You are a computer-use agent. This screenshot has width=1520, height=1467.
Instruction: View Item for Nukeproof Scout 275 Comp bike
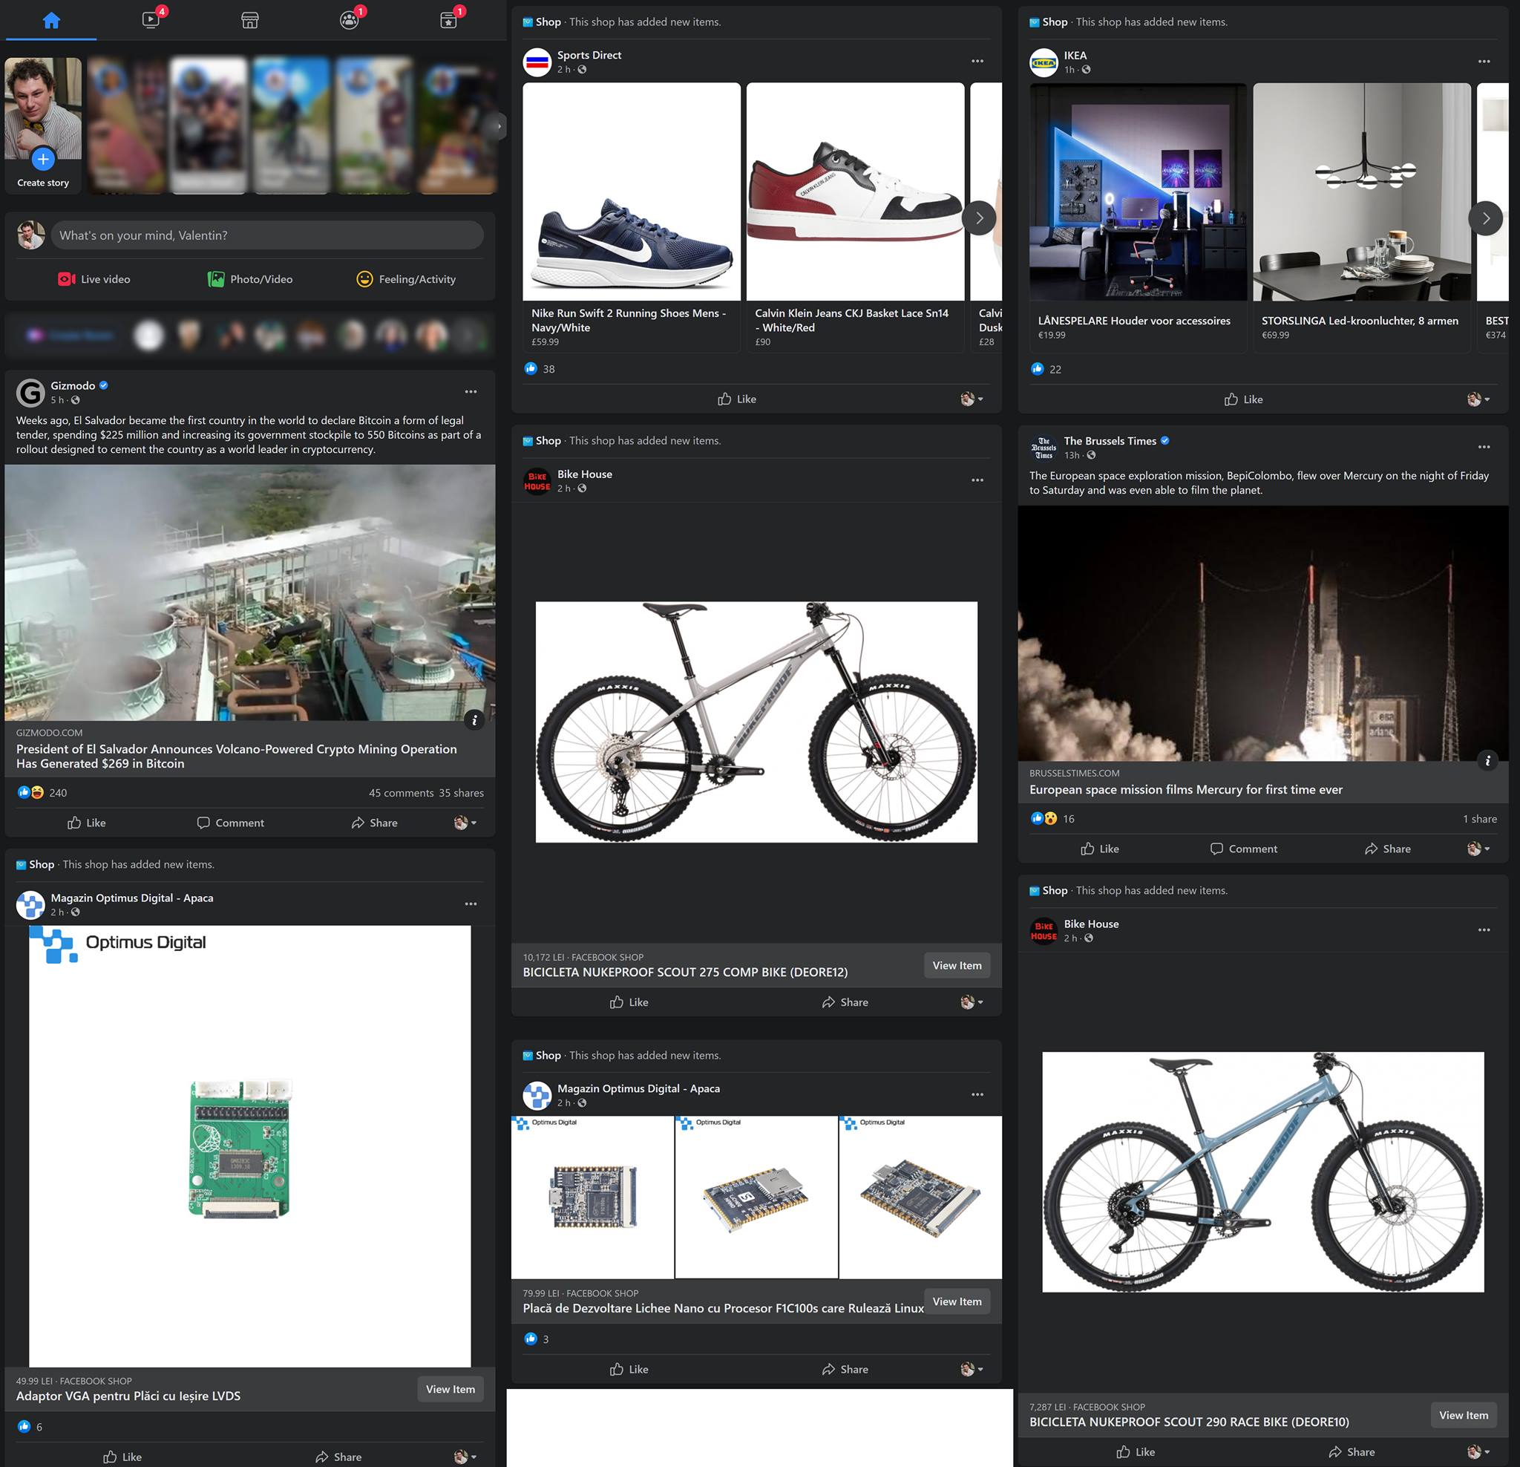(x=957, y=965)
